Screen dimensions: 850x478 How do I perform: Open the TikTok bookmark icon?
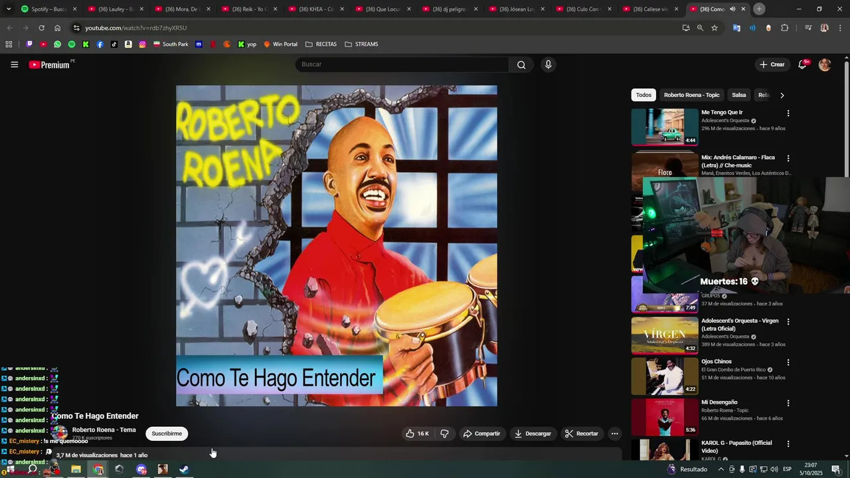click(114, 44)
